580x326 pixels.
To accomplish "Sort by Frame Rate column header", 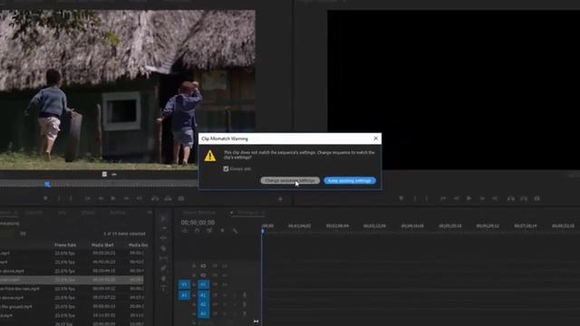I will (x=65, y=244).
